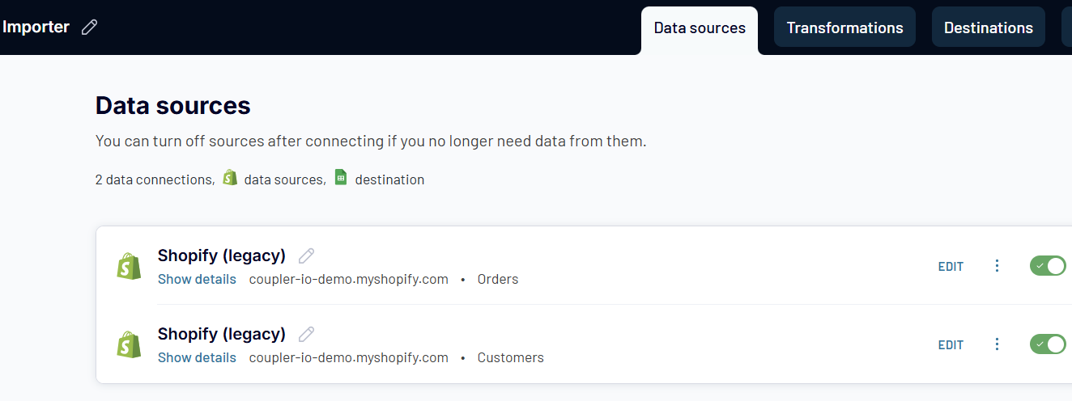Click Shopify bag icon in Customers source row
Viewport: 1072px width, 401px height.
coord(129,345)
